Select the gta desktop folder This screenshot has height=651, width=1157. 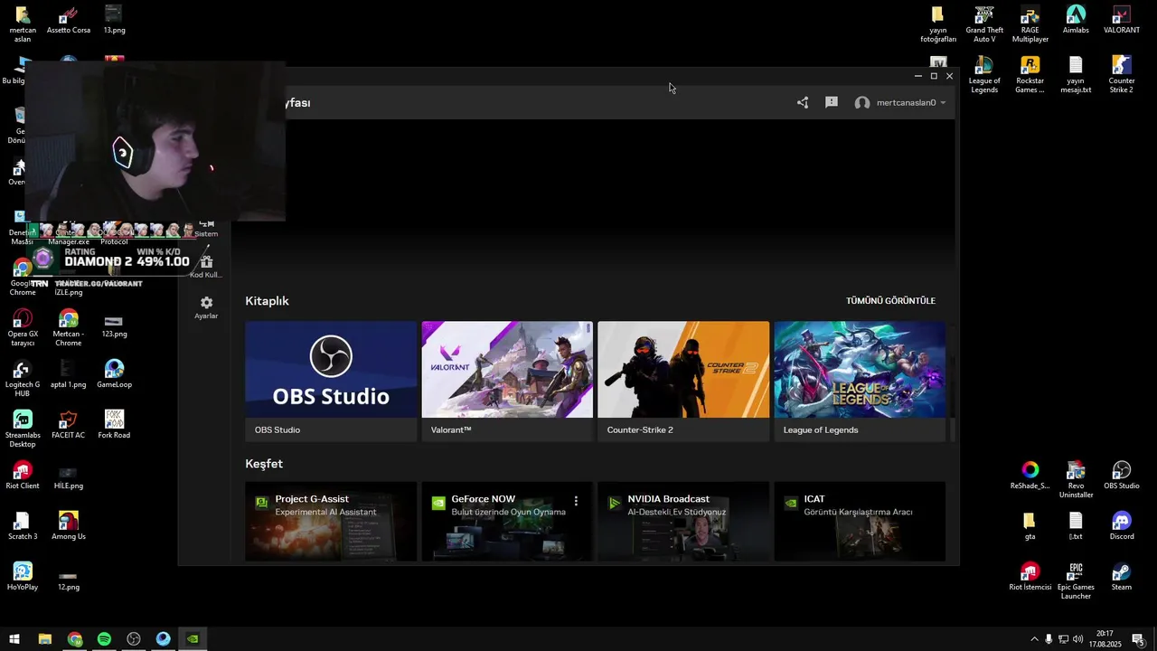[x=1029, y=526]
